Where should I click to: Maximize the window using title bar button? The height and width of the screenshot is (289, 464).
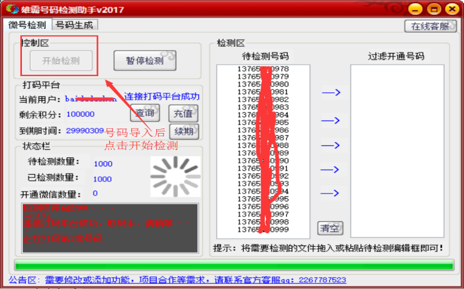pos(434,9)
